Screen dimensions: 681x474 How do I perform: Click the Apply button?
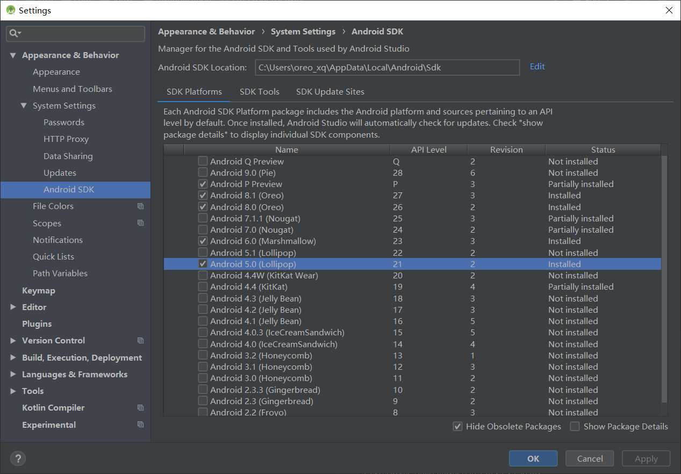point(646,458)
